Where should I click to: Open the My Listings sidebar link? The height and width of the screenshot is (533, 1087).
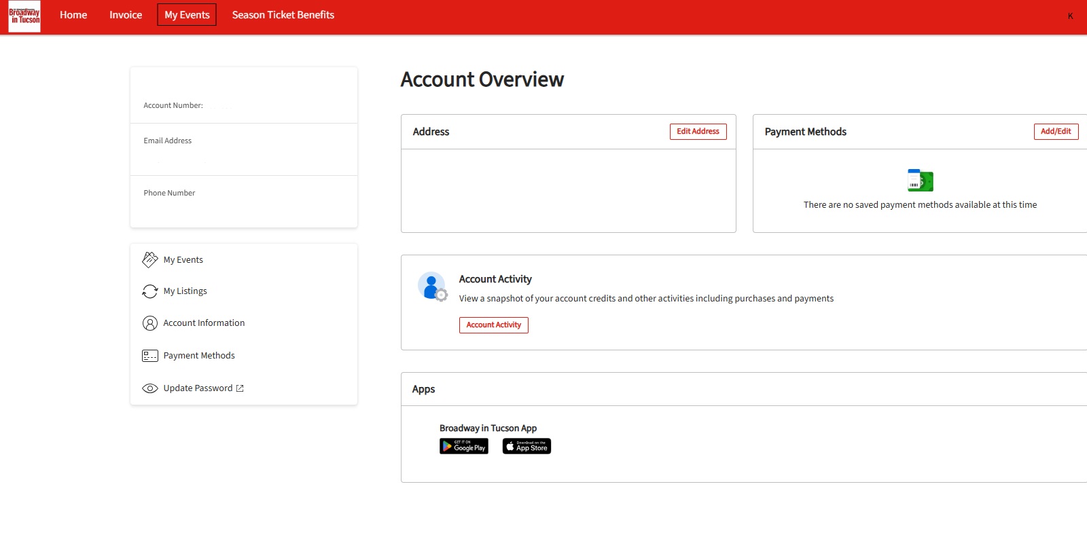coord(185,291)
